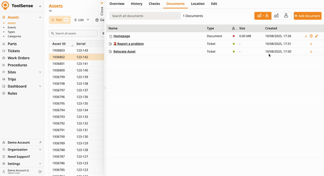The width and height of the screenshot is (324, 176).
Task: Click the Search all assets field
Action: (73, 33)
